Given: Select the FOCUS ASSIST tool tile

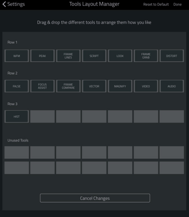Looking at the screenshot, I should click(x=42, y=86).
